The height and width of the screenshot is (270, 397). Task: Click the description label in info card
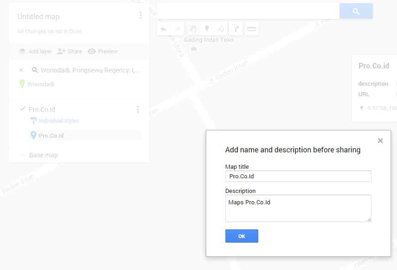[x=373, y=84]
